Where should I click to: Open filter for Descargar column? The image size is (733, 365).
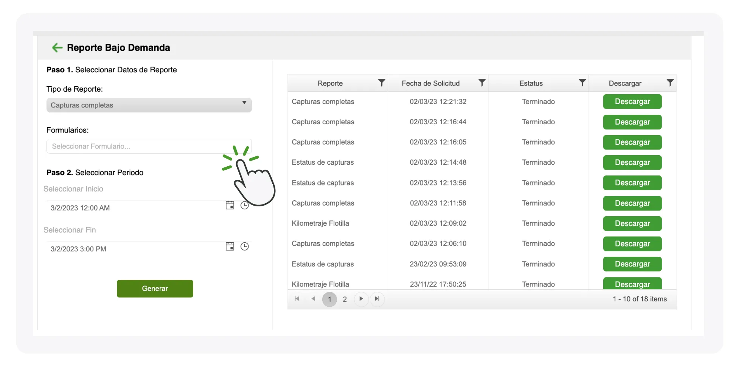[670, 83]
